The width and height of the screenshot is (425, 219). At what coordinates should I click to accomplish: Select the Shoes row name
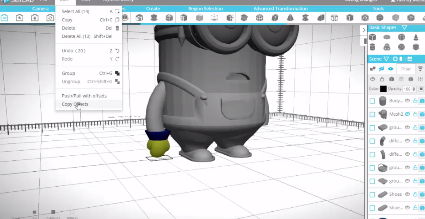click(x=395, y=194)
